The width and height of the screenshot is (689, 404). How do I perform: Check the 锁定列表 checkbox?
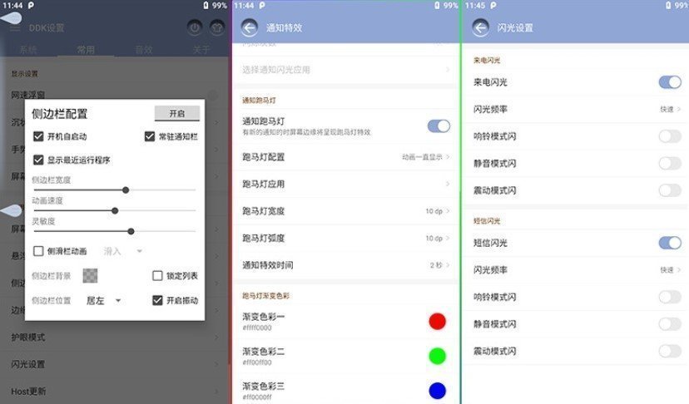pos(157,276)
